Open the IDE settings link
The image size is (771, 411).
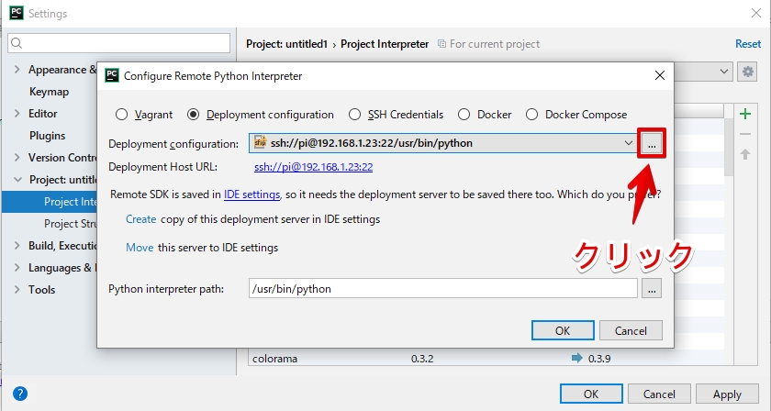tap(251, 194)
